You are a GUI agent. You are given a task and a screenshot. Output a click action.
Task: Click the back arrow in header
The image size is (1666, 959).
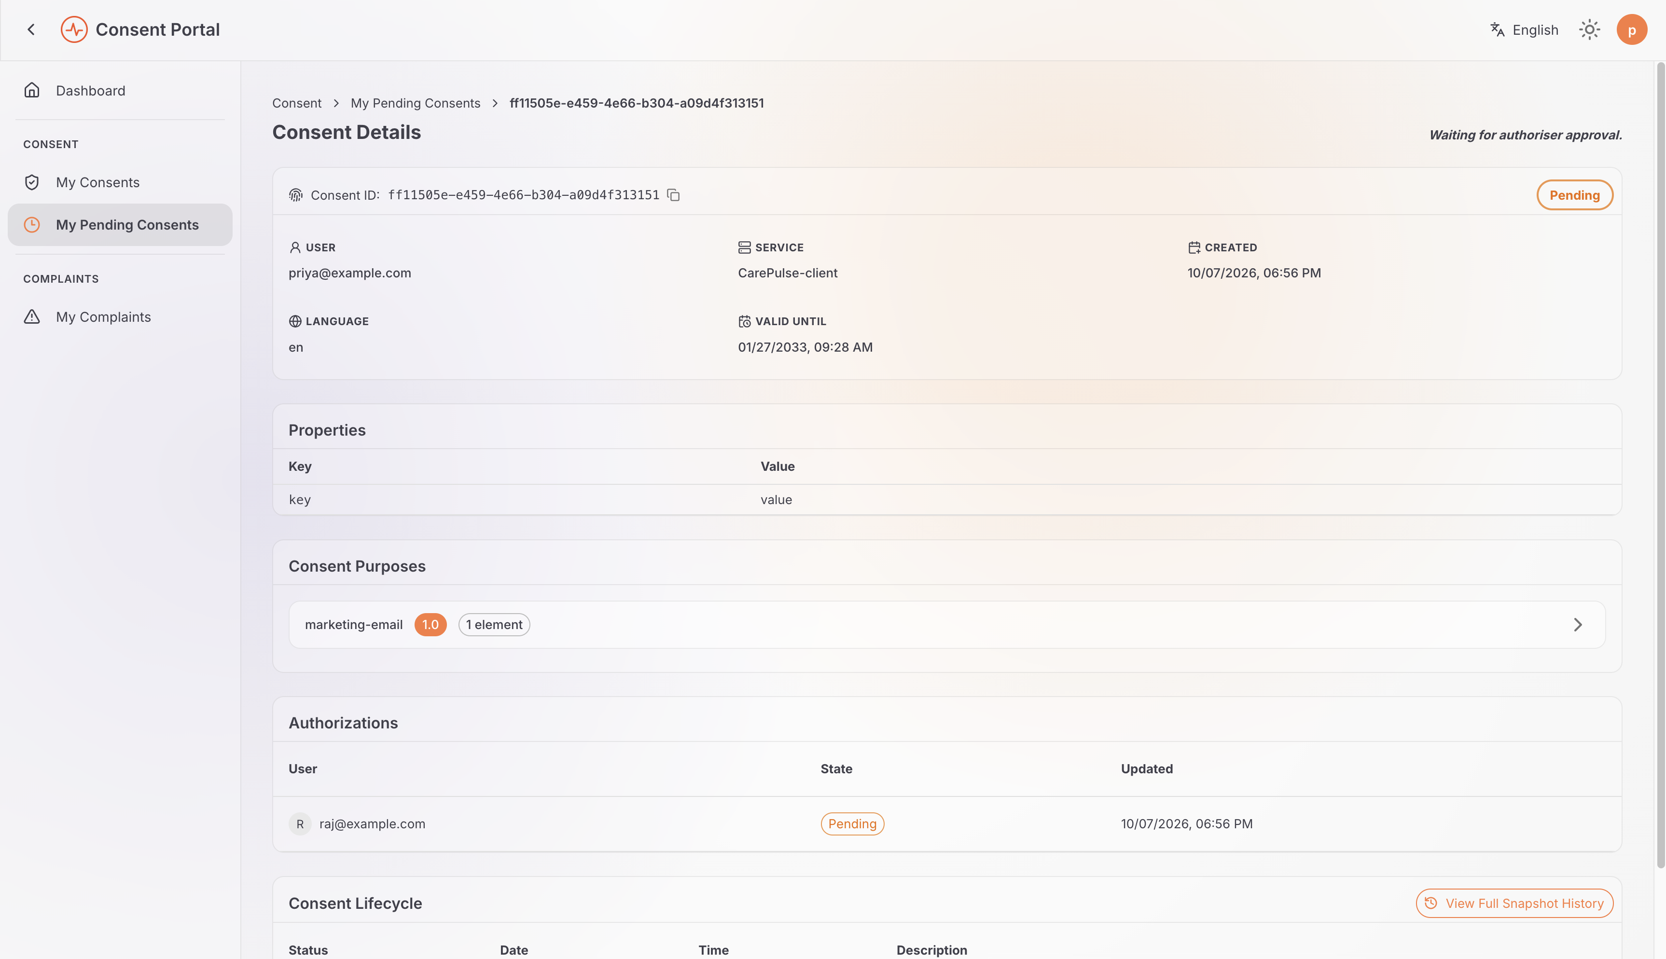[x=31, y=29]
